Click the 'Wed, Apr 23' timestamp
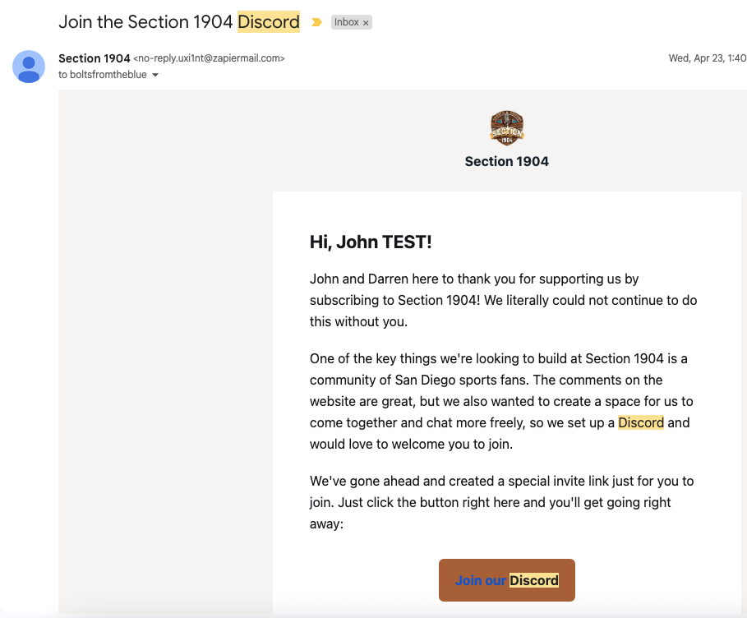The width and height of the screenshot is (747, 618). tap(708, 58)
